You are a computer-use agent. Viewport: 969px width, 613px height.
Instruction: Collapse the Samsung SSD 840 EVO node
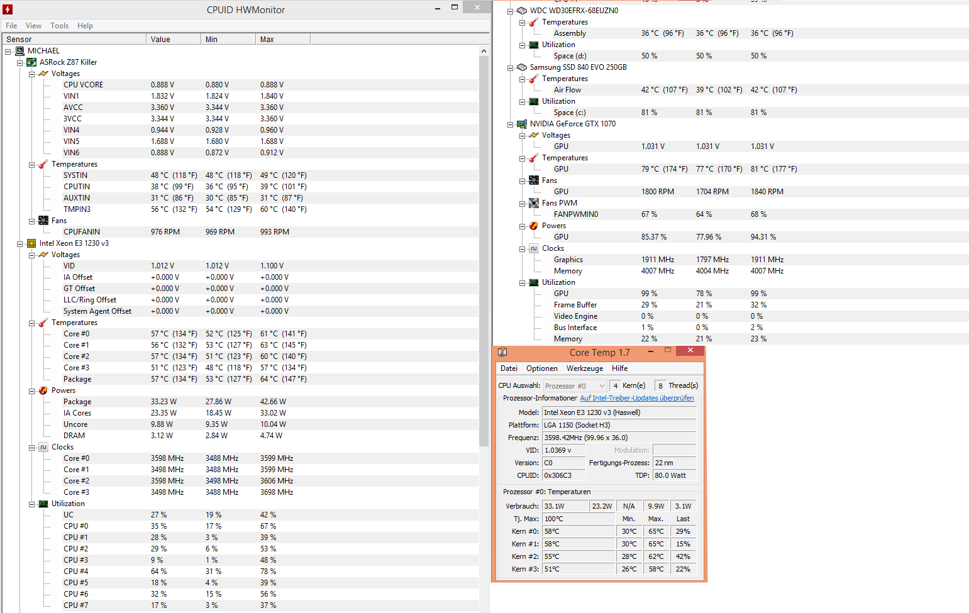tap(511, 67)
